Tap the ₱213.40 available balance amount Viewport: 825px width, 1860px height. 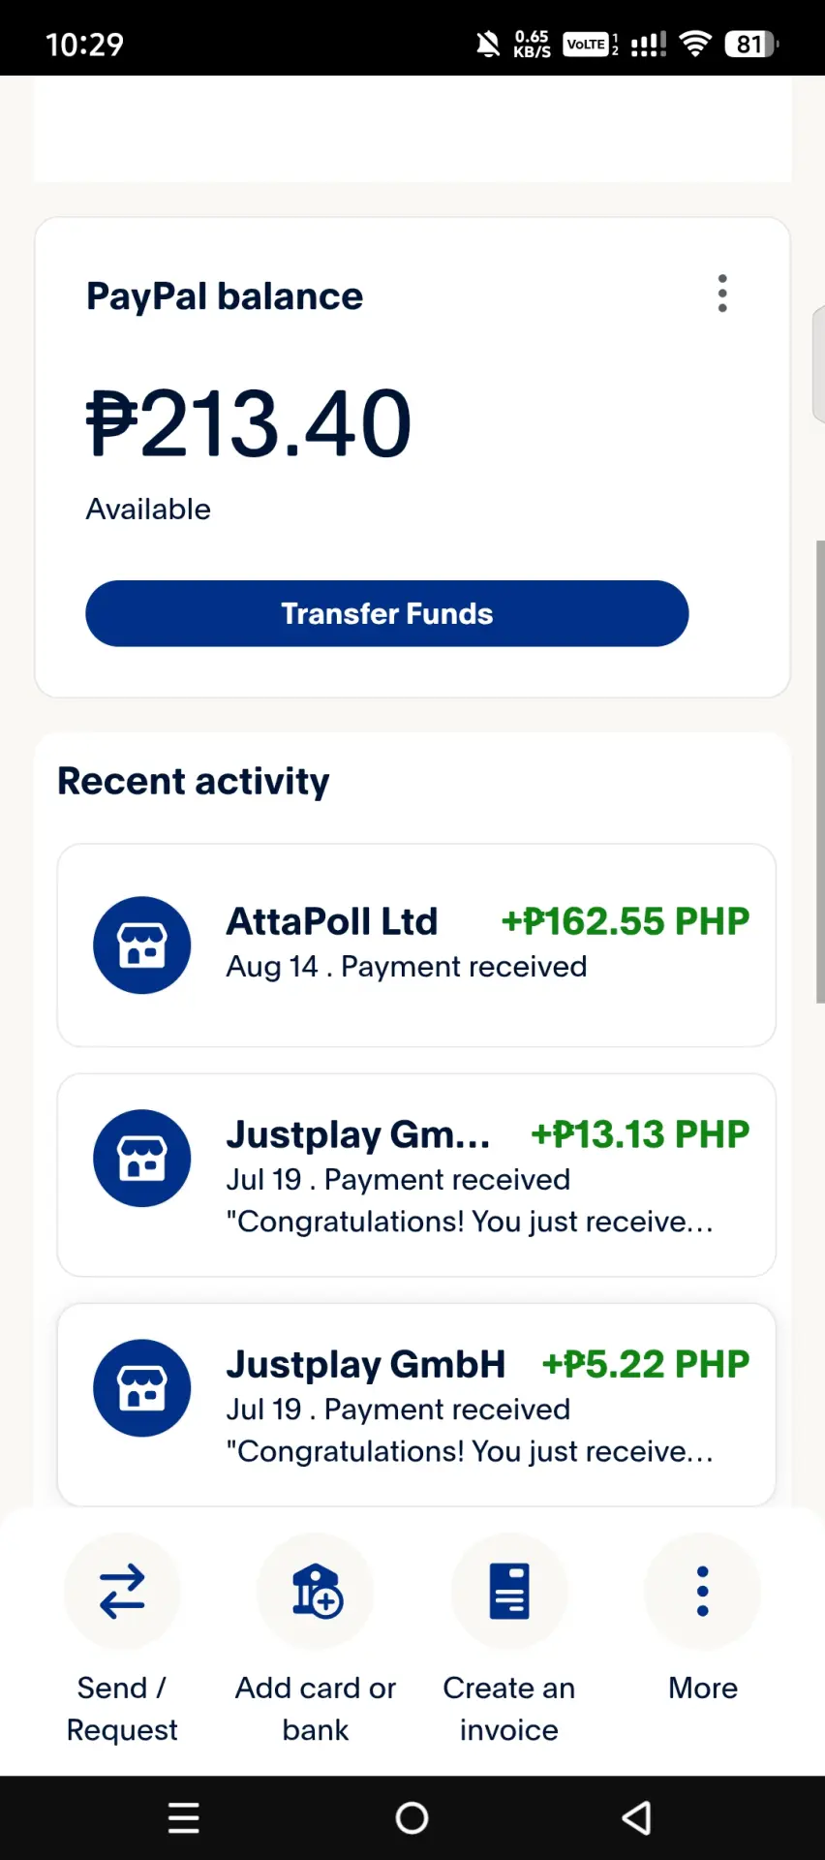(249, 423)
